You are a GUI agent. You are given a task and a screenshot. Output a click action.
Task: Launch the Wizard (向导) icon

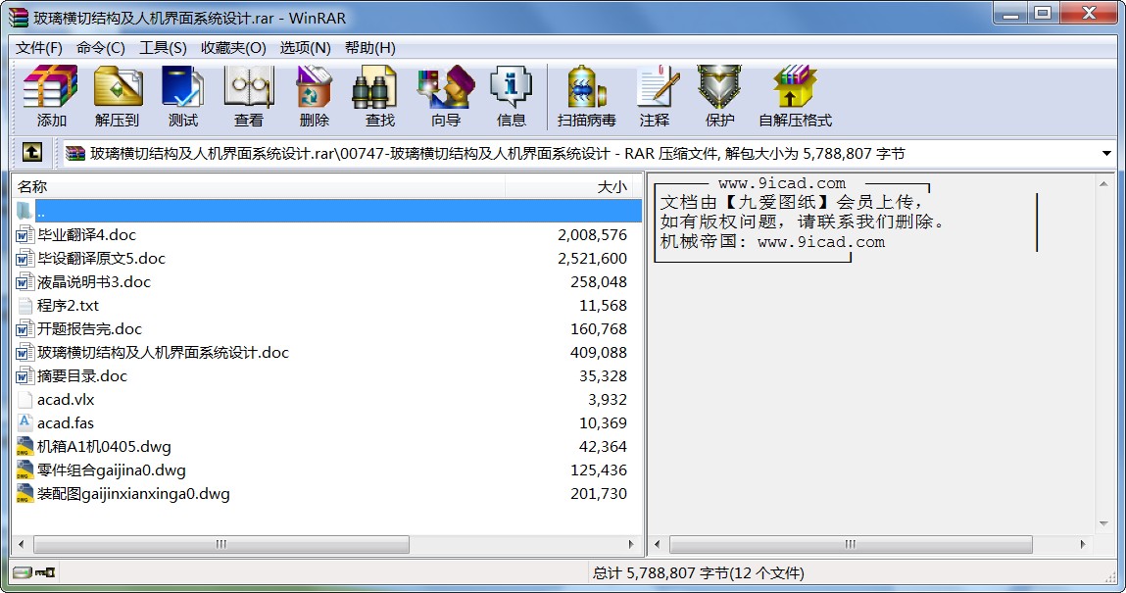pyautogui.click(x=445, y=88)
